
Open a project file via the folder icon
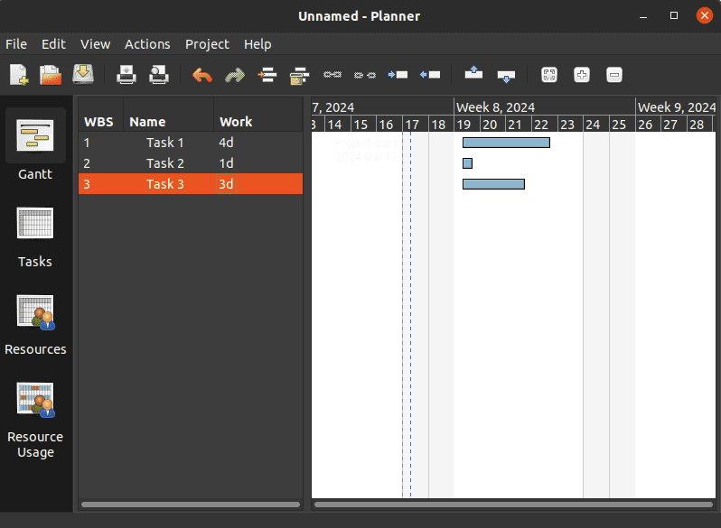[x=51, y=74]
